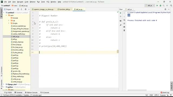Hide the Project panel with minus icon

pos(29,9)
